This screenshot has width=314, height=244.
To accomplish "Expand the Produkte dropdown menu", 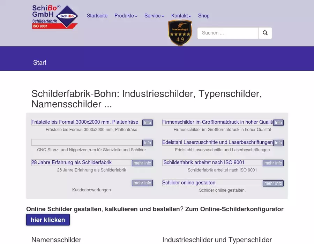I will tap(126, 16).
